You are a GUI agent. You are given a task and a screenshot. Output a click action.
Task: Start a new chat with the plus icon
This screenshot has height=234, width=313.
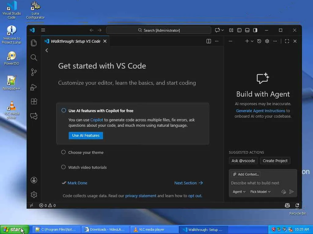pos(247,41)
